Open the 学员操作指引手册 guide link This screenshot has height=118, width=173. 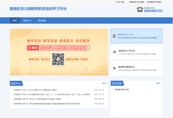(122, 89)
